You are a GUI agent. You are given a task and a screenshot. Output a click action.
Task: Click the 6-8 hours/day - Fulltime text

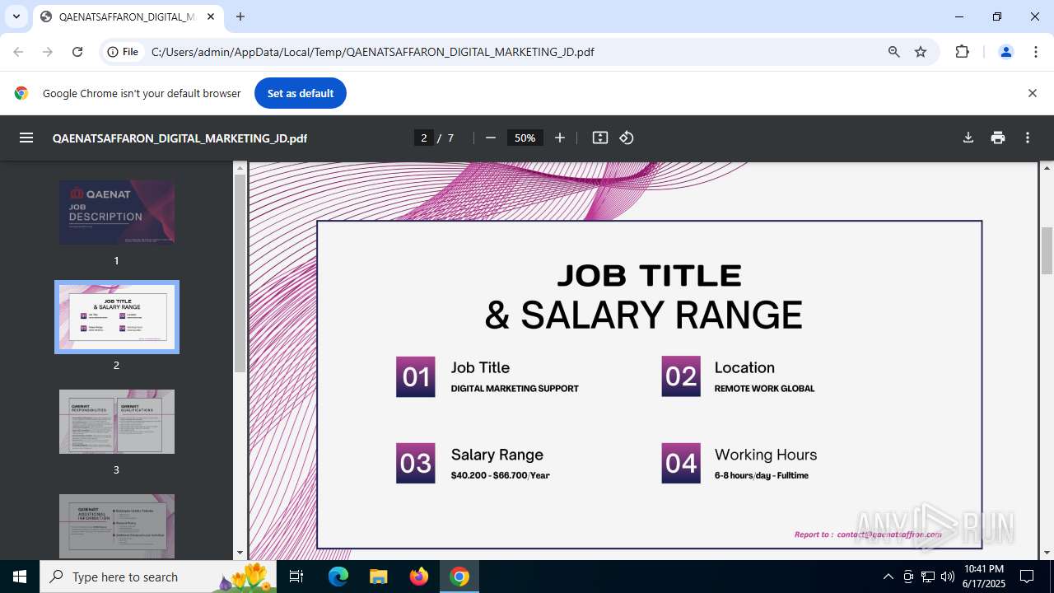point(762,475)
